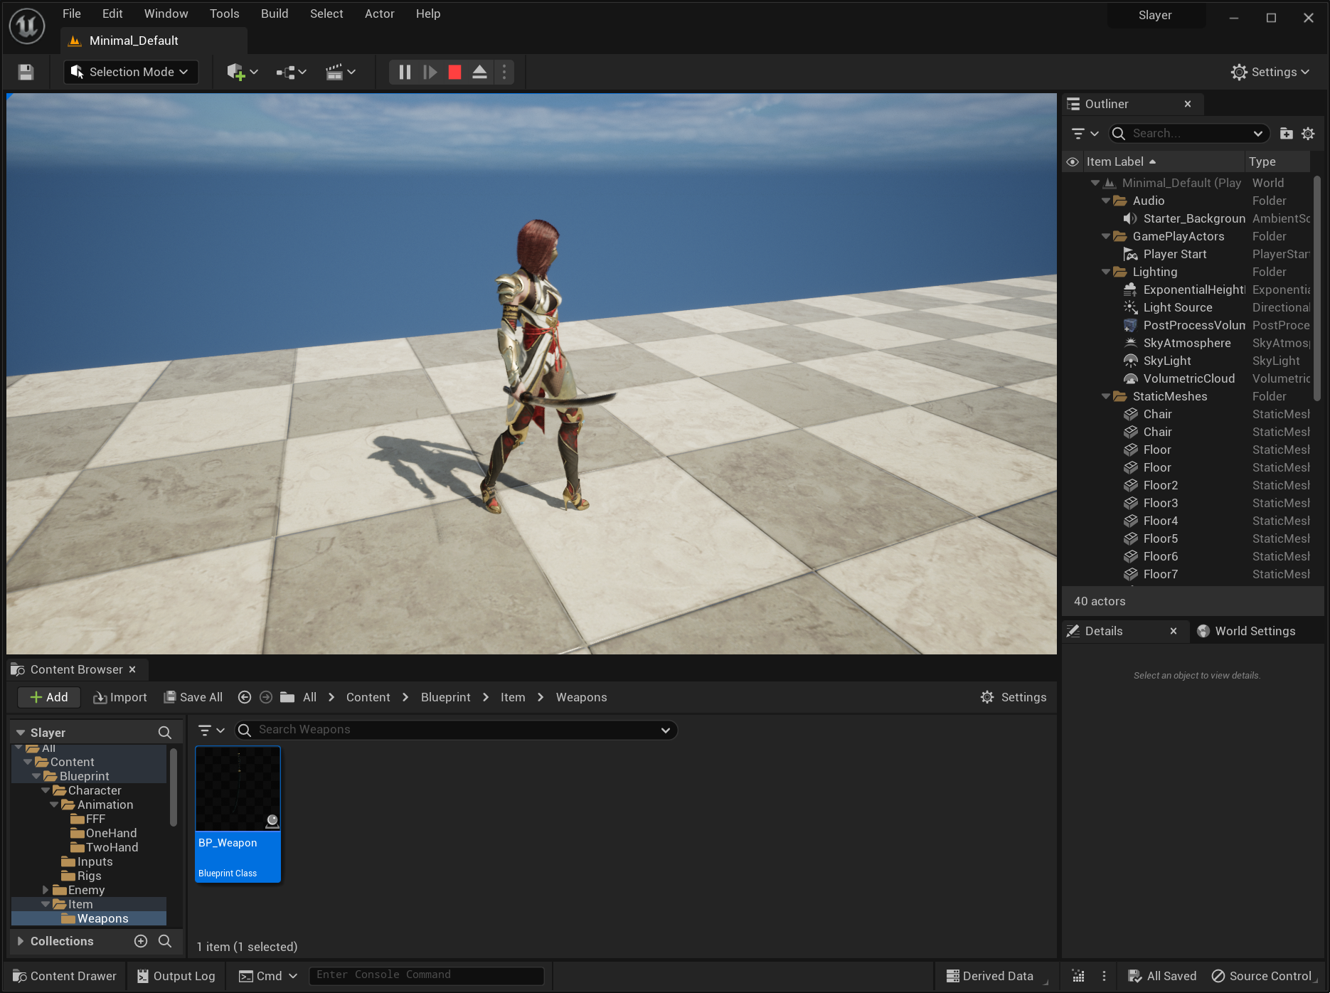
Task: Select the Light Source actor
Action: tap(1177, 307)
